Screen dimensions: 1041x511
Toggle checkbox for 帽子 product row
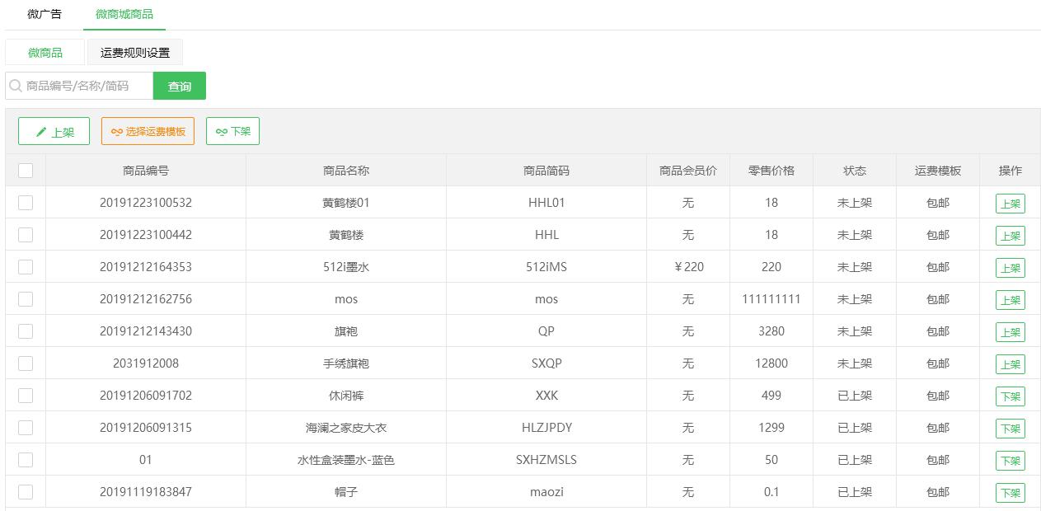point(26,492)
